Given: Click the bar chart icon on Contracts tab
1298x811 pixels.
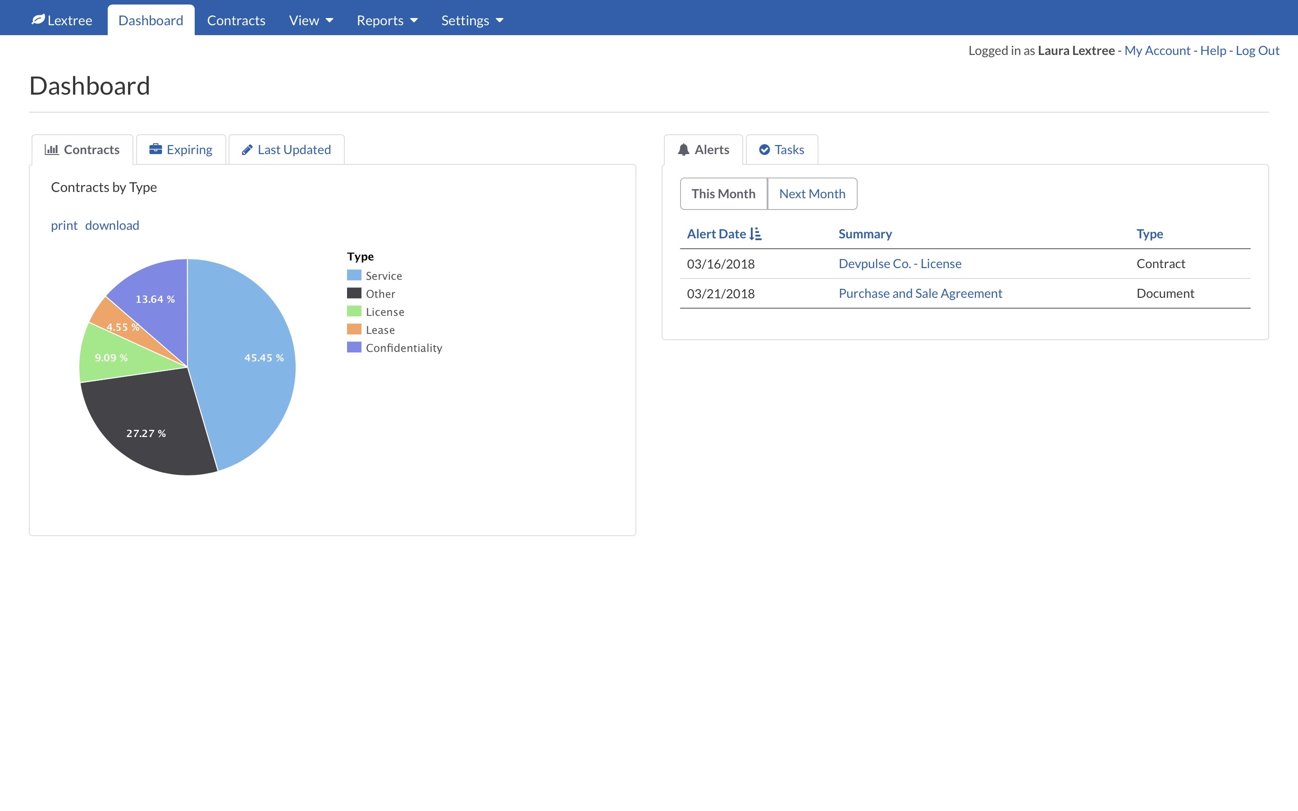Looking at the screenshot, I should [x=51, y=150].
